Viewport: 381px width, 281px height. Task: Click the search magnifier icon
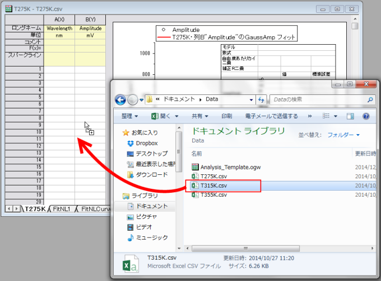tap(370, 99)
